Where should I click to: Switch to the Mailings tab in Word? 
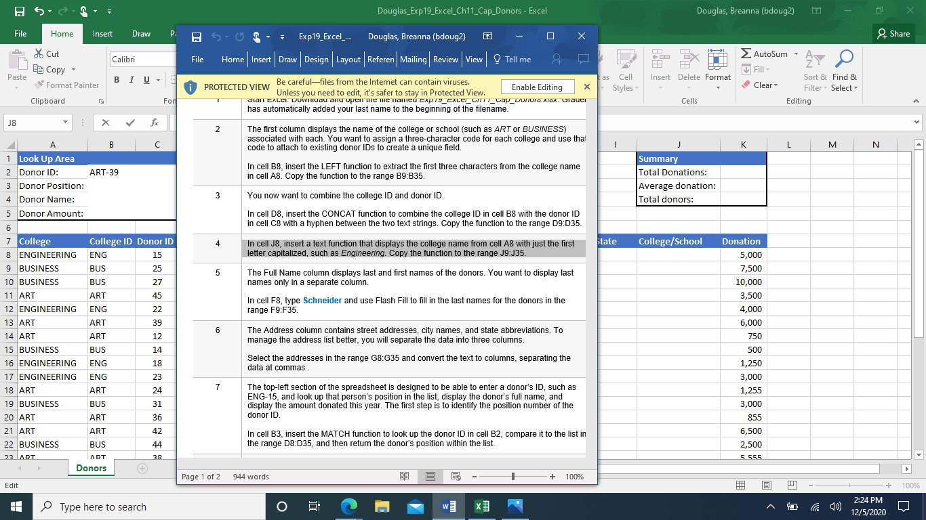pos(414,60)
